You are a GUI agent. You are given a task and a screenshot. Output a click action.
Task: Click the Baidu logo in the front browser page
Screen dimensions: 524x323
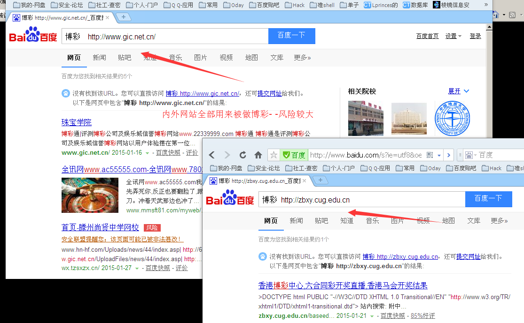(230, 197)
